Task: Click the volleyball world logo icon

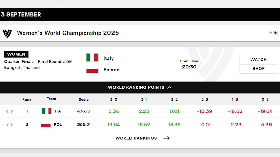Action: (7, 33)
